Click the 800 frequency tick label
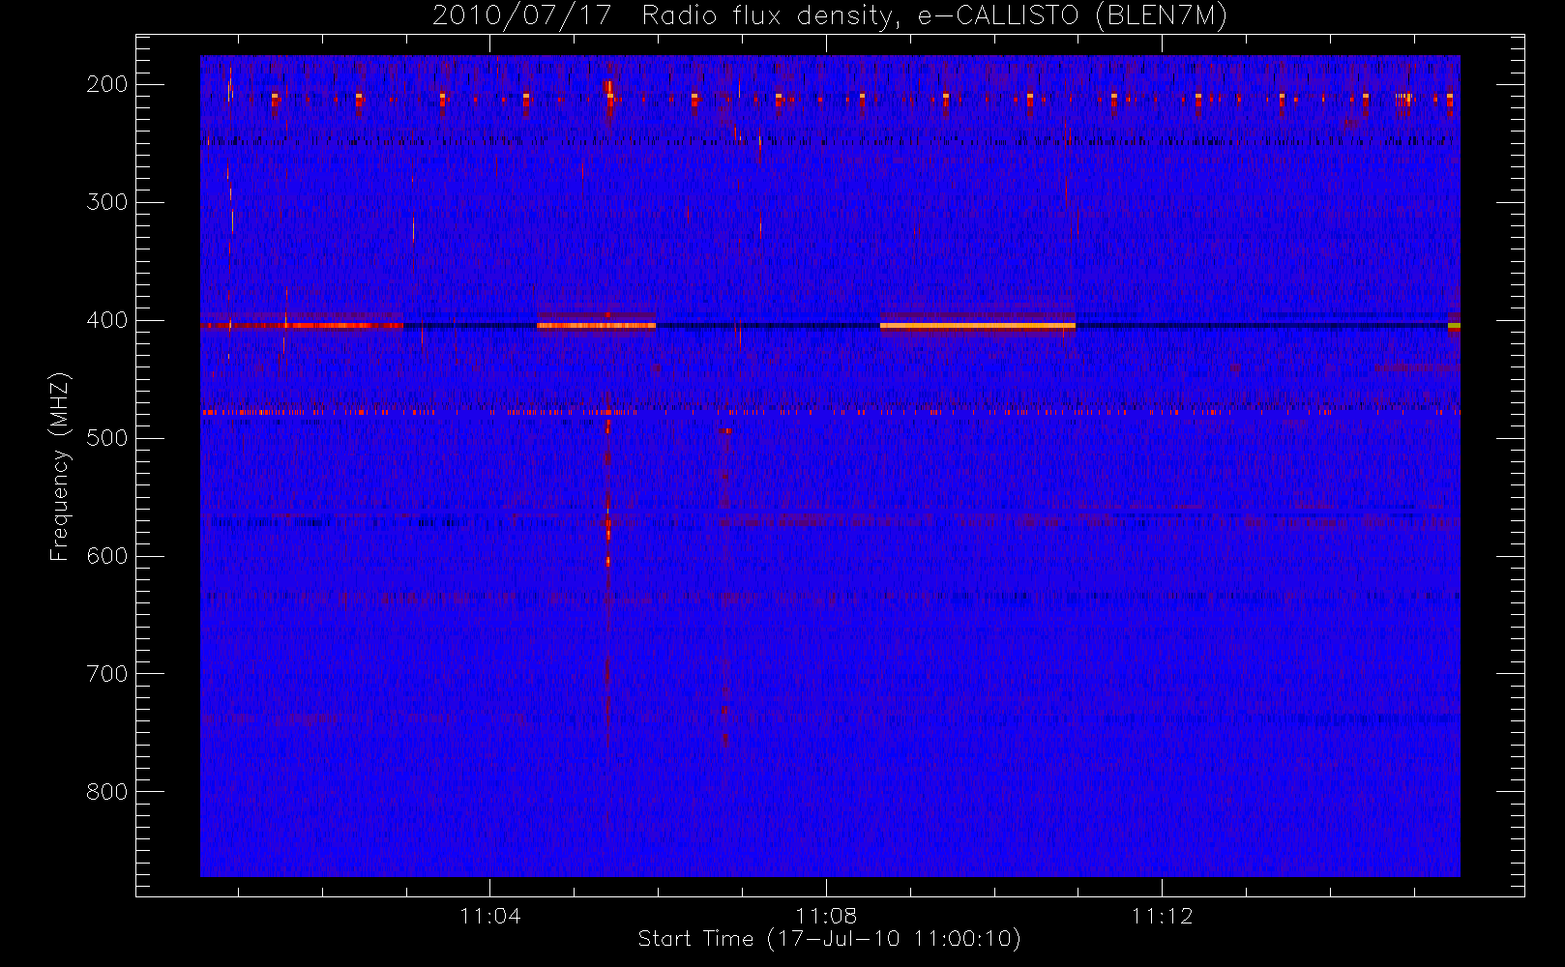 [107, 792]
